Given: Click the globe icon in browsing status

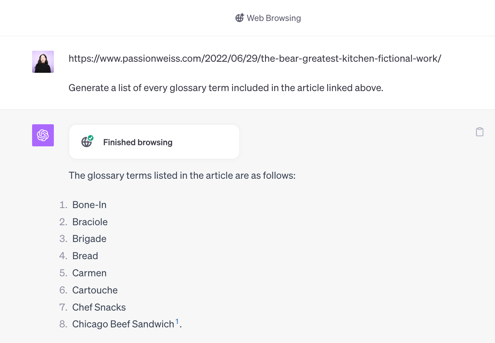Looking at the screenshot, I should pos(86,143).
